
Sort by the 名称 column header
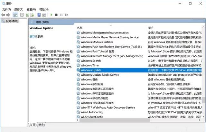click(80, 28)
